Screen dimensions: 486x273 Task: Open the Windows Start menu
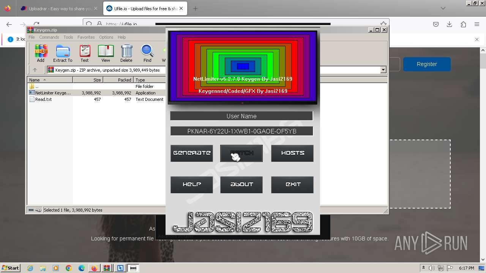coord(10,268)
